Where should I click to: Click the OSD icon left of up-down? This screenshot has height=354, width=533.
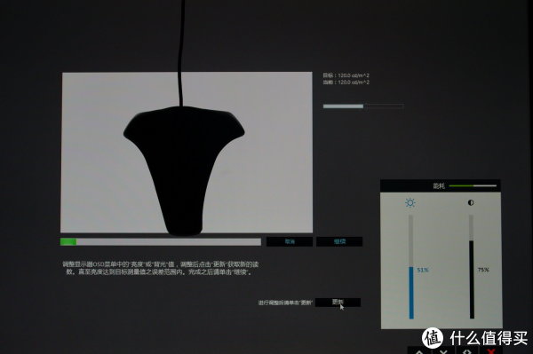pyautogui.click(x=443, y=350)
